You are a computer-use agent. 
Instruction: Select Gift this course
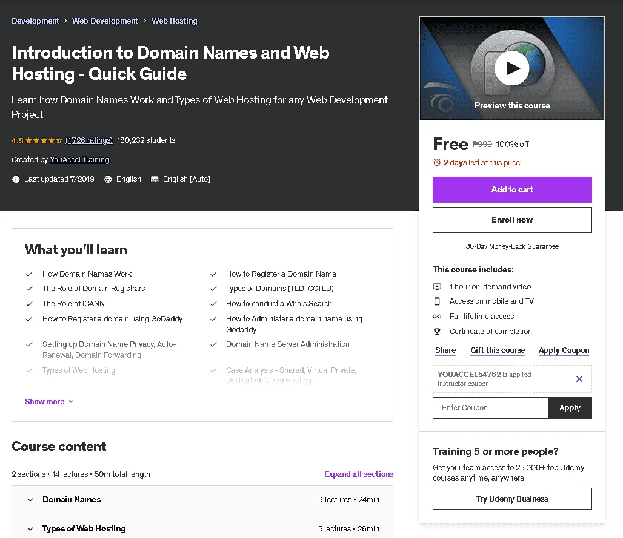click(498, 350)
